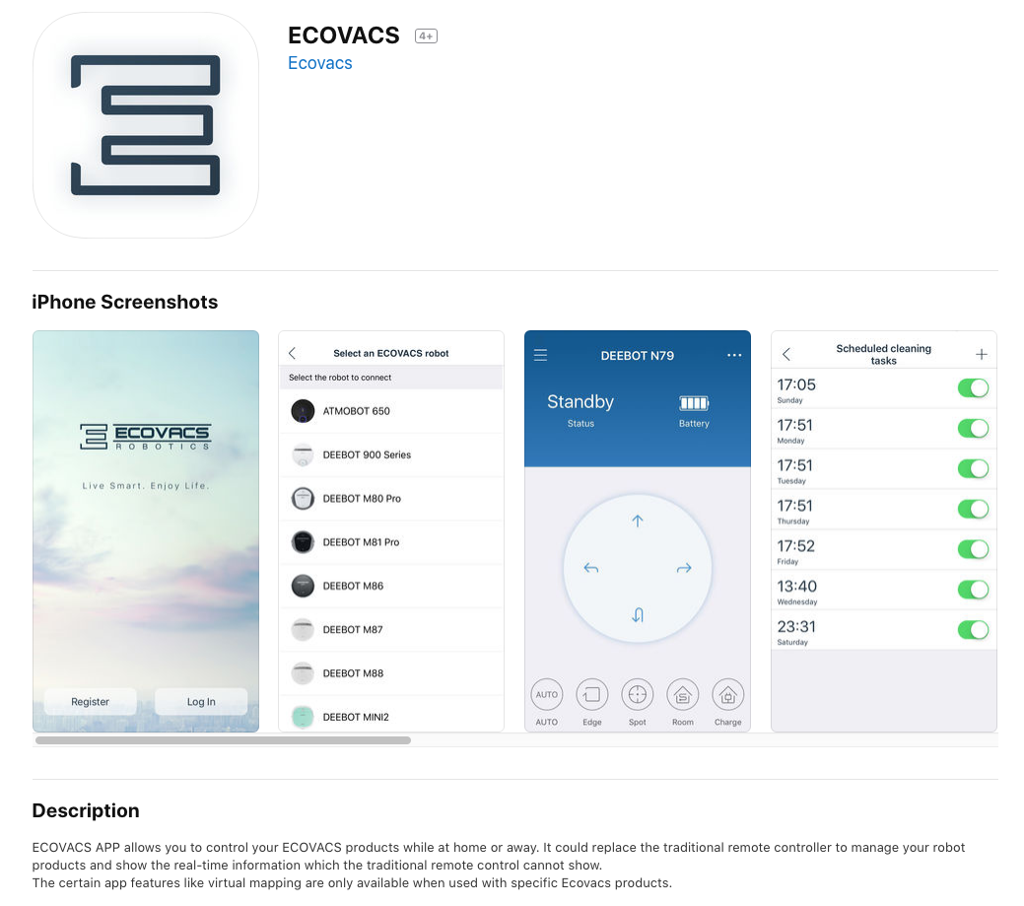Toggle the 13:40 Wednesday cleaning task
The height and width of the screenshot is (906, 1024).
pyautogui.click(x=973, y=590)
